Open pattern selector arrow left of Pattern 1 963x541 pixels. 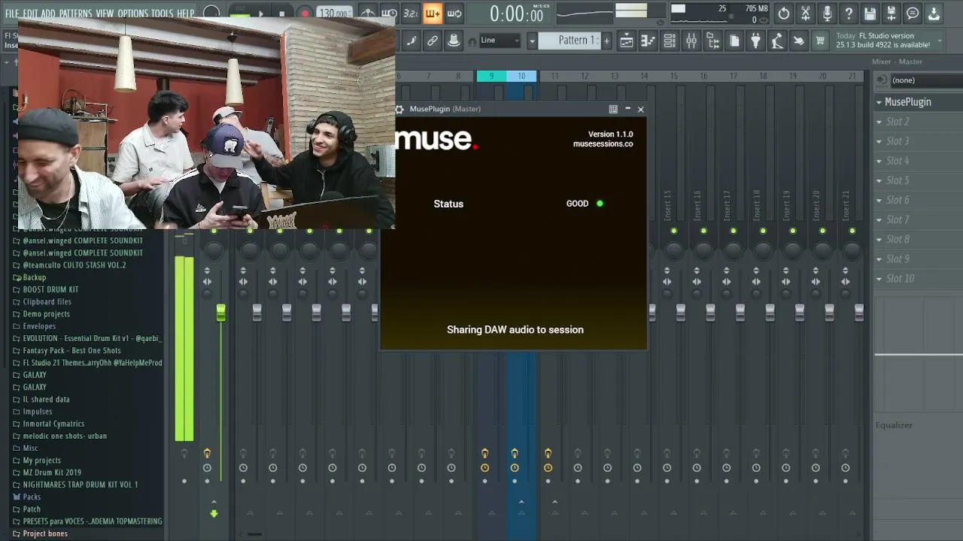click(x=532, y=41)
